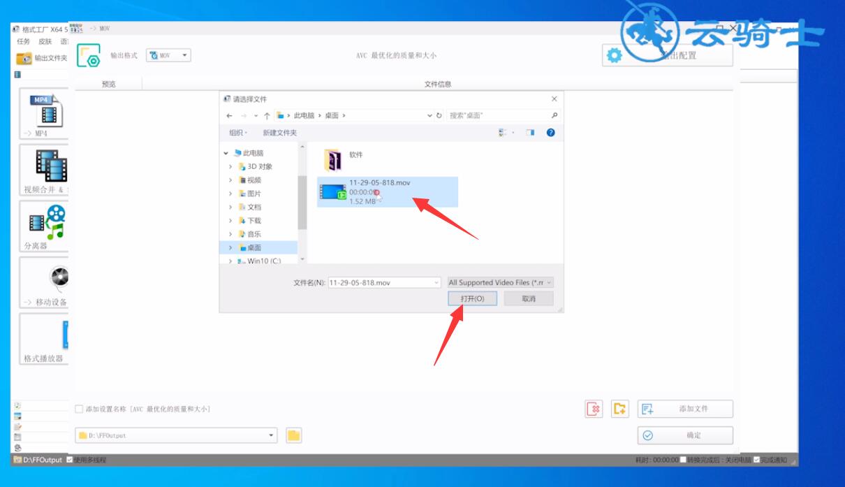
Task: Toggle 转换完成后关闭电脑 checkbox
Action: click(x=683, y=460)
